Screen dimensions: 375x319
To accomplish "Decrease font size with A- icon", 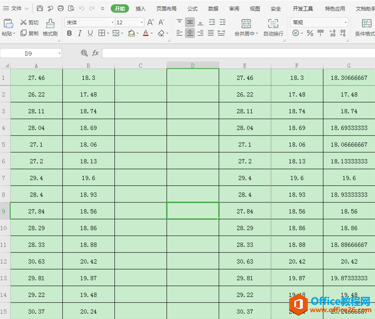I will pyautogui.click(x=162, y=22).
